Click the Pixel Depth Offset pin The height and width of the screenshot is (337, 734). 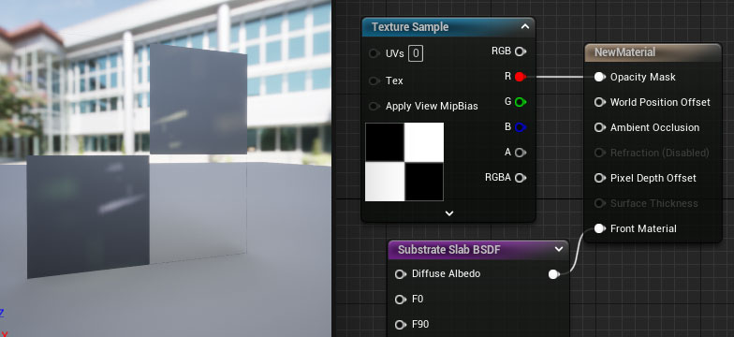click(x=599, y=178)
